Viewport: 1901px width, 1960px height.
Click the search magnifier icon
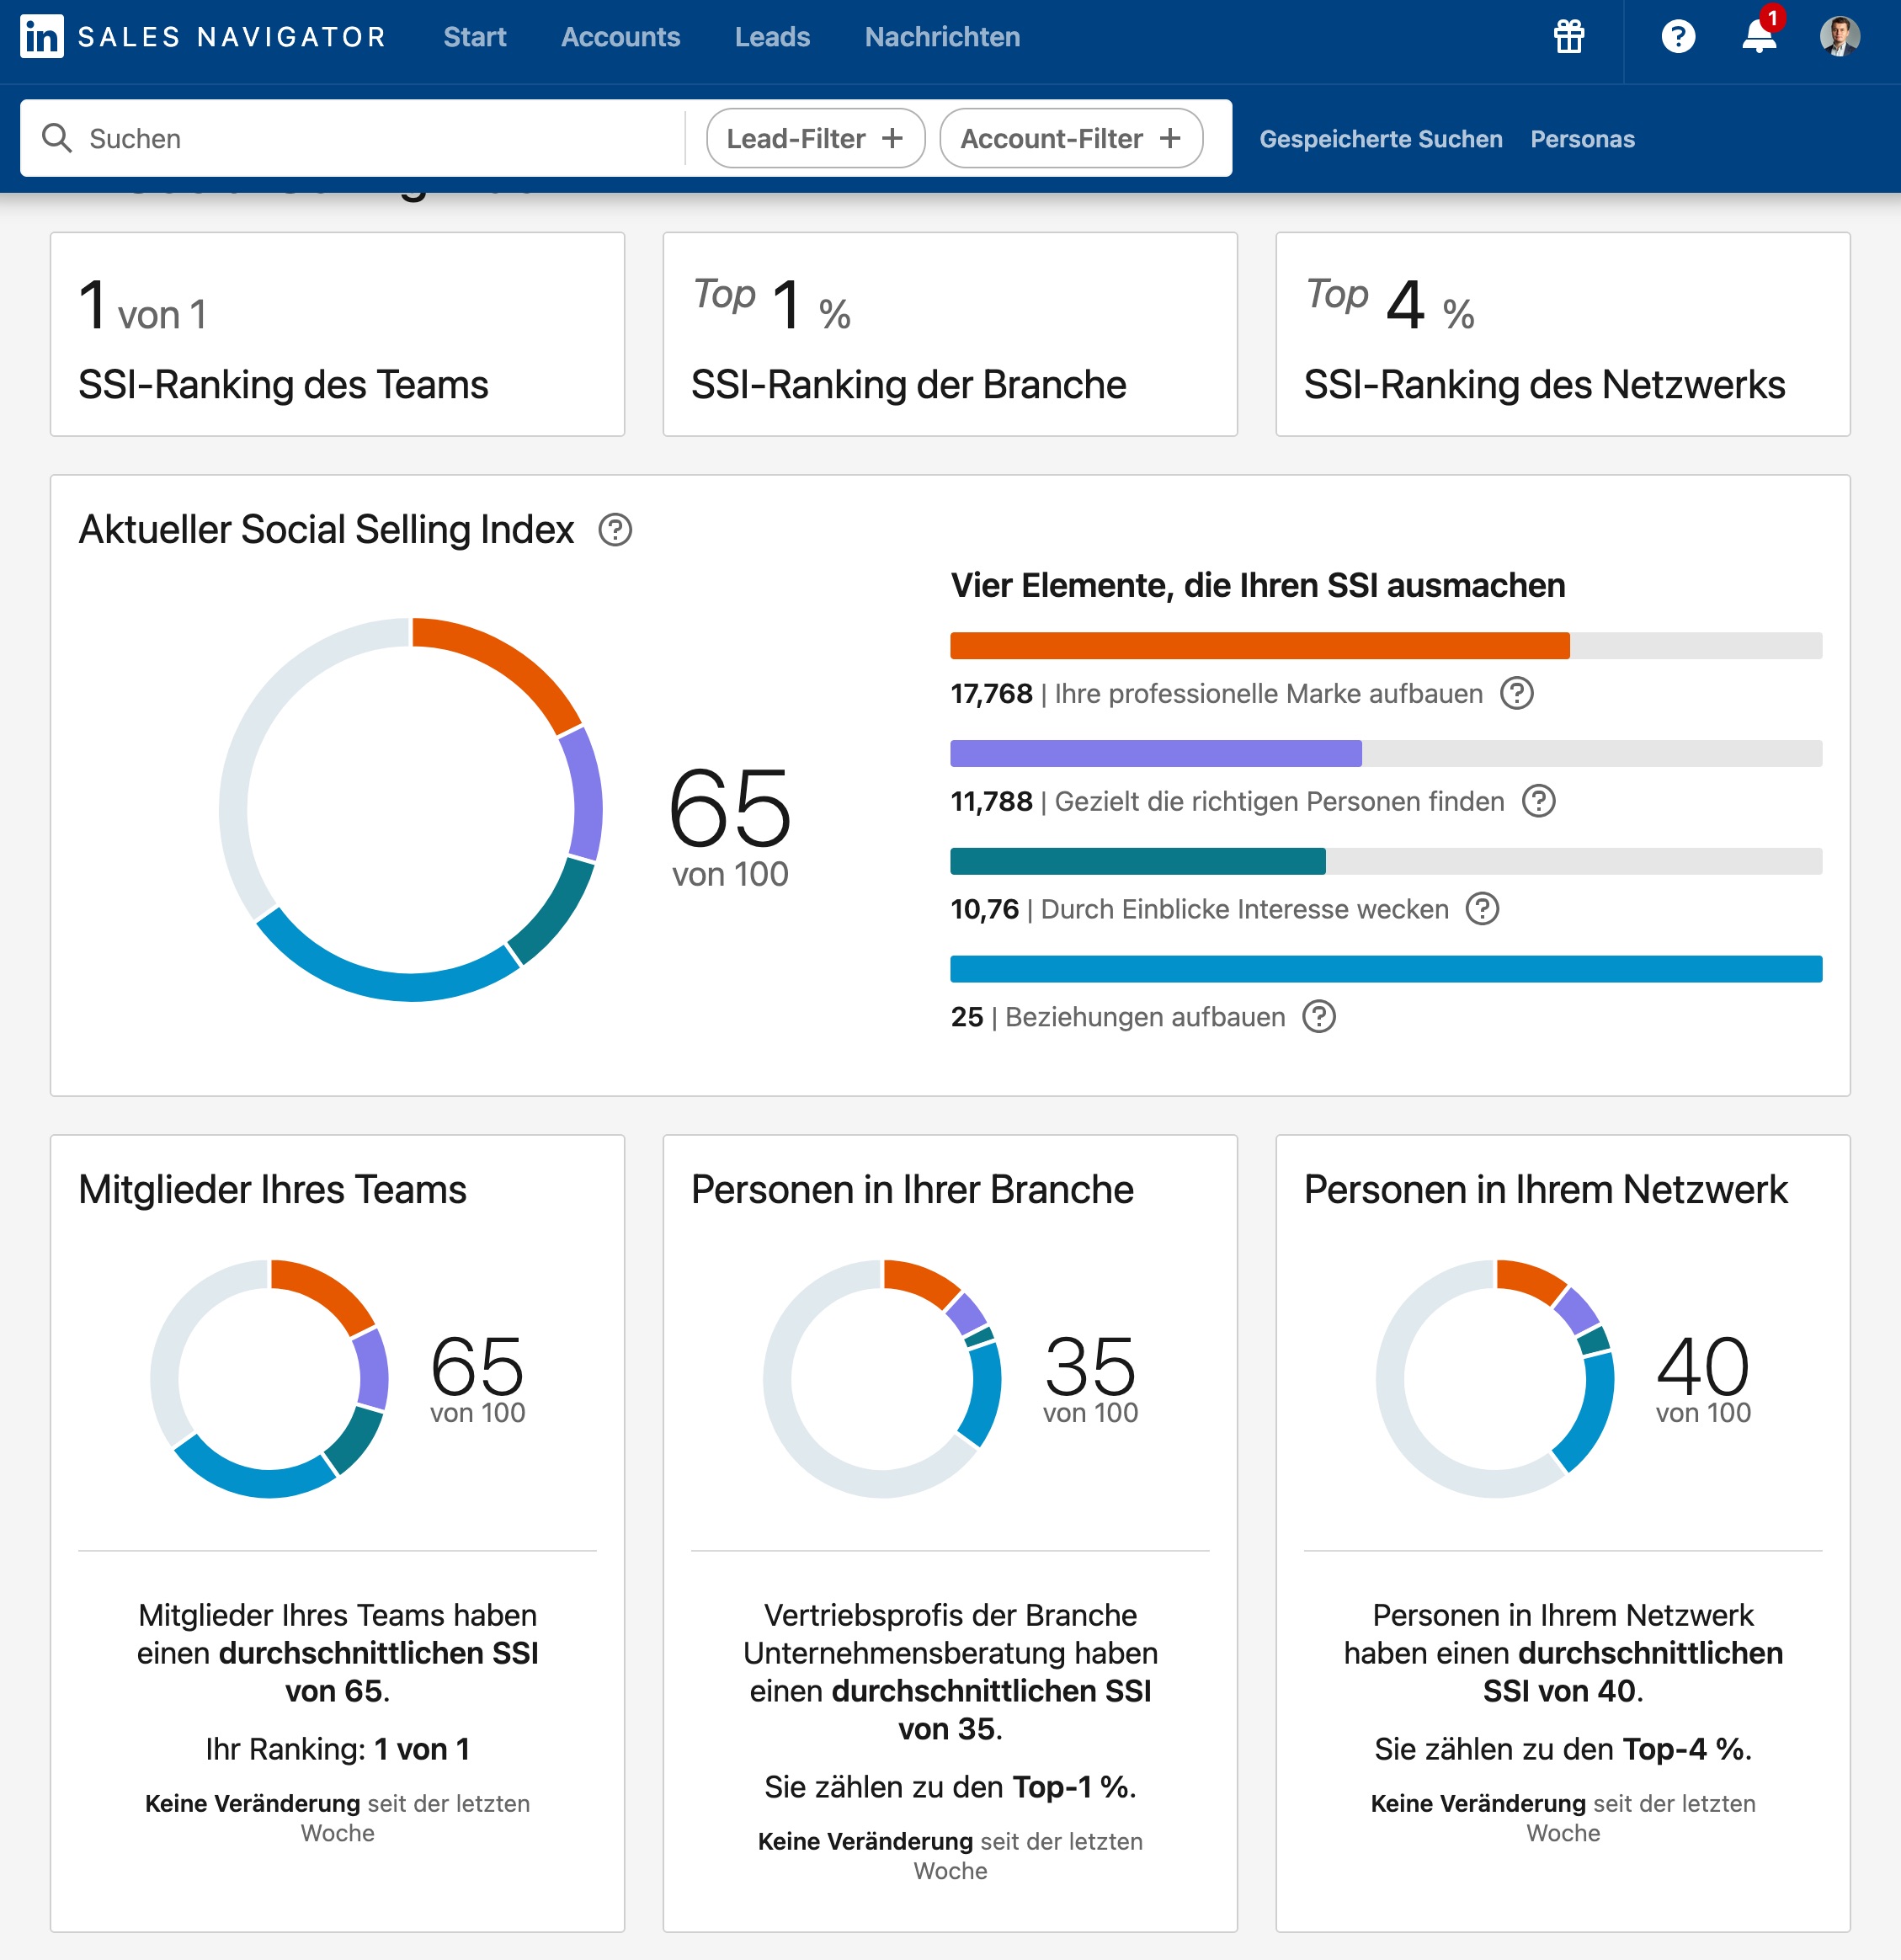[57, 138]
